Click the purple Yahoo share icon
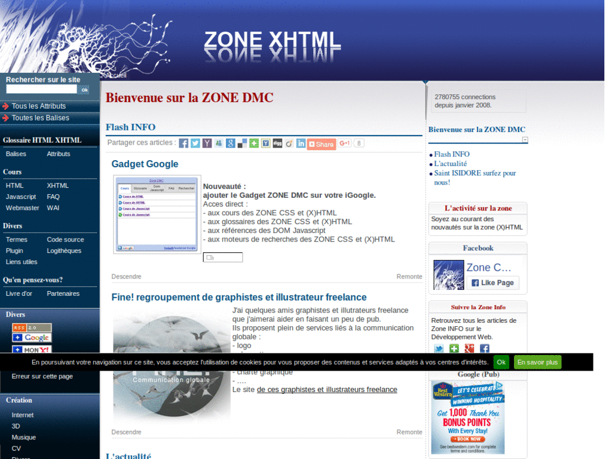 207,143
